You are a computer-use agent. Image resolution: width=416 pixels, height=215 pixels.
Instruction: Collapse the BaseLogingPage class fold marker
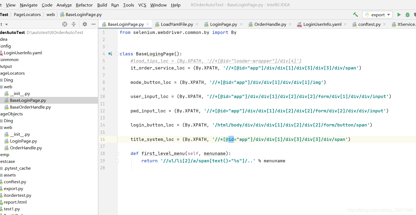[x=117, y=54]
